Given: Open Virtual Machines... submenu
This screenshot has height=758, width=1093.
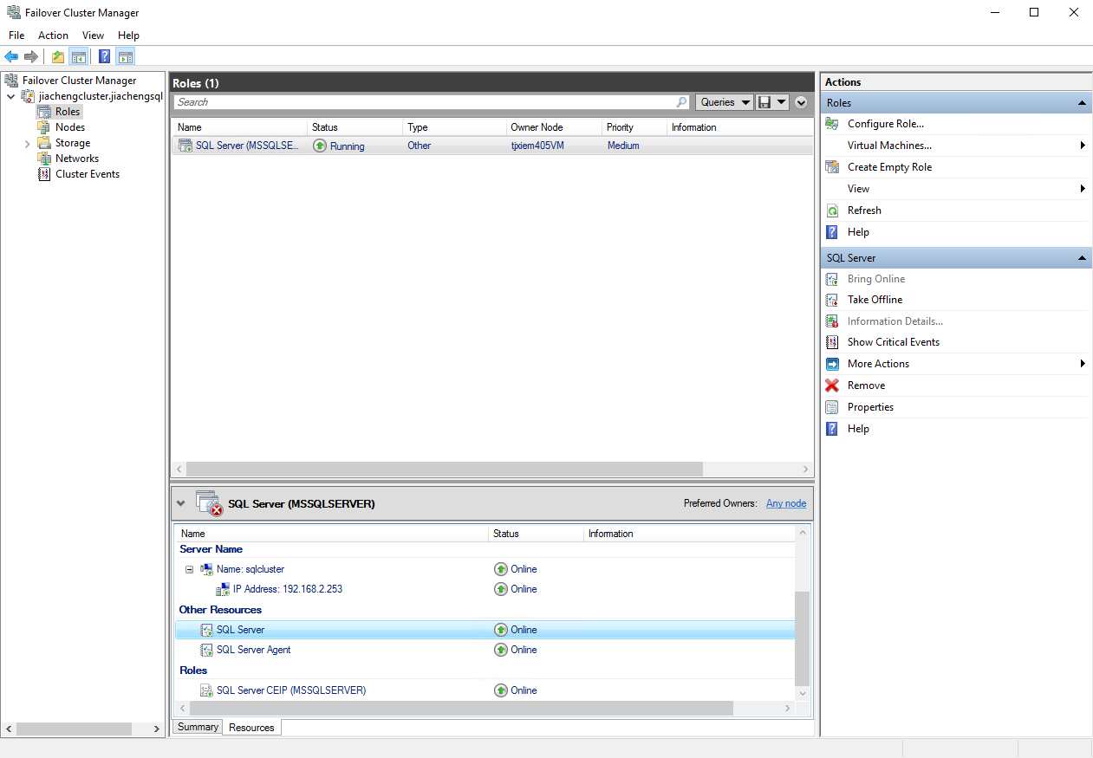Looking at the screenshot, I should point(889,146).
